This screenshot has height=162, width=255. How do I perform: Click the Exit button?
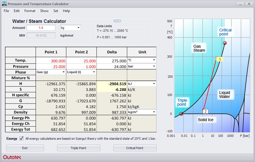(25, 148)
